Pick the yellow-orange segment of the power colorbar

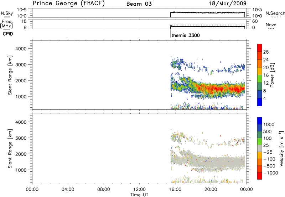pyautogui.click(x=260, y=71)
